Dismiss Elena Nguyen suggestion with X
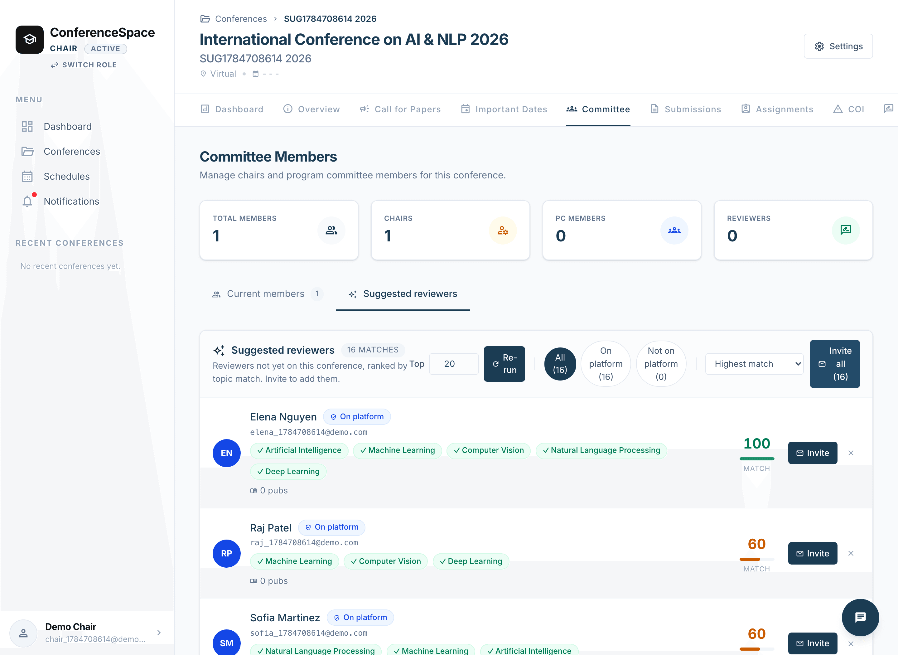The height and width of the screenshot is (655, 898). tap(851, 453)
